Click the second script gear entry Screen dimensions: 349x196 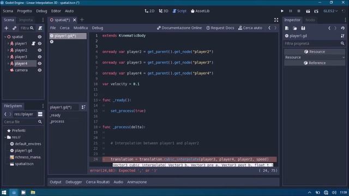(x=52, y=42)
